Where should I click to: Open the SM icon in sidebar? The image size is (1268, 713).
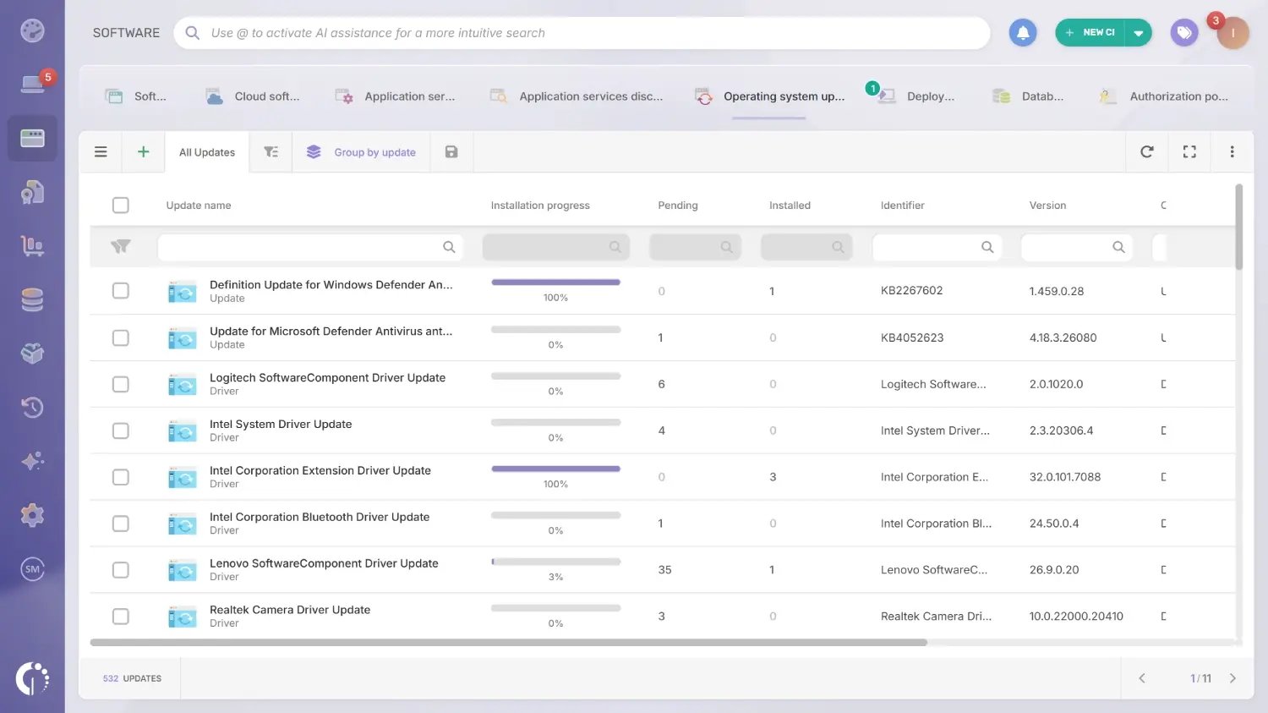click(32, 569)
